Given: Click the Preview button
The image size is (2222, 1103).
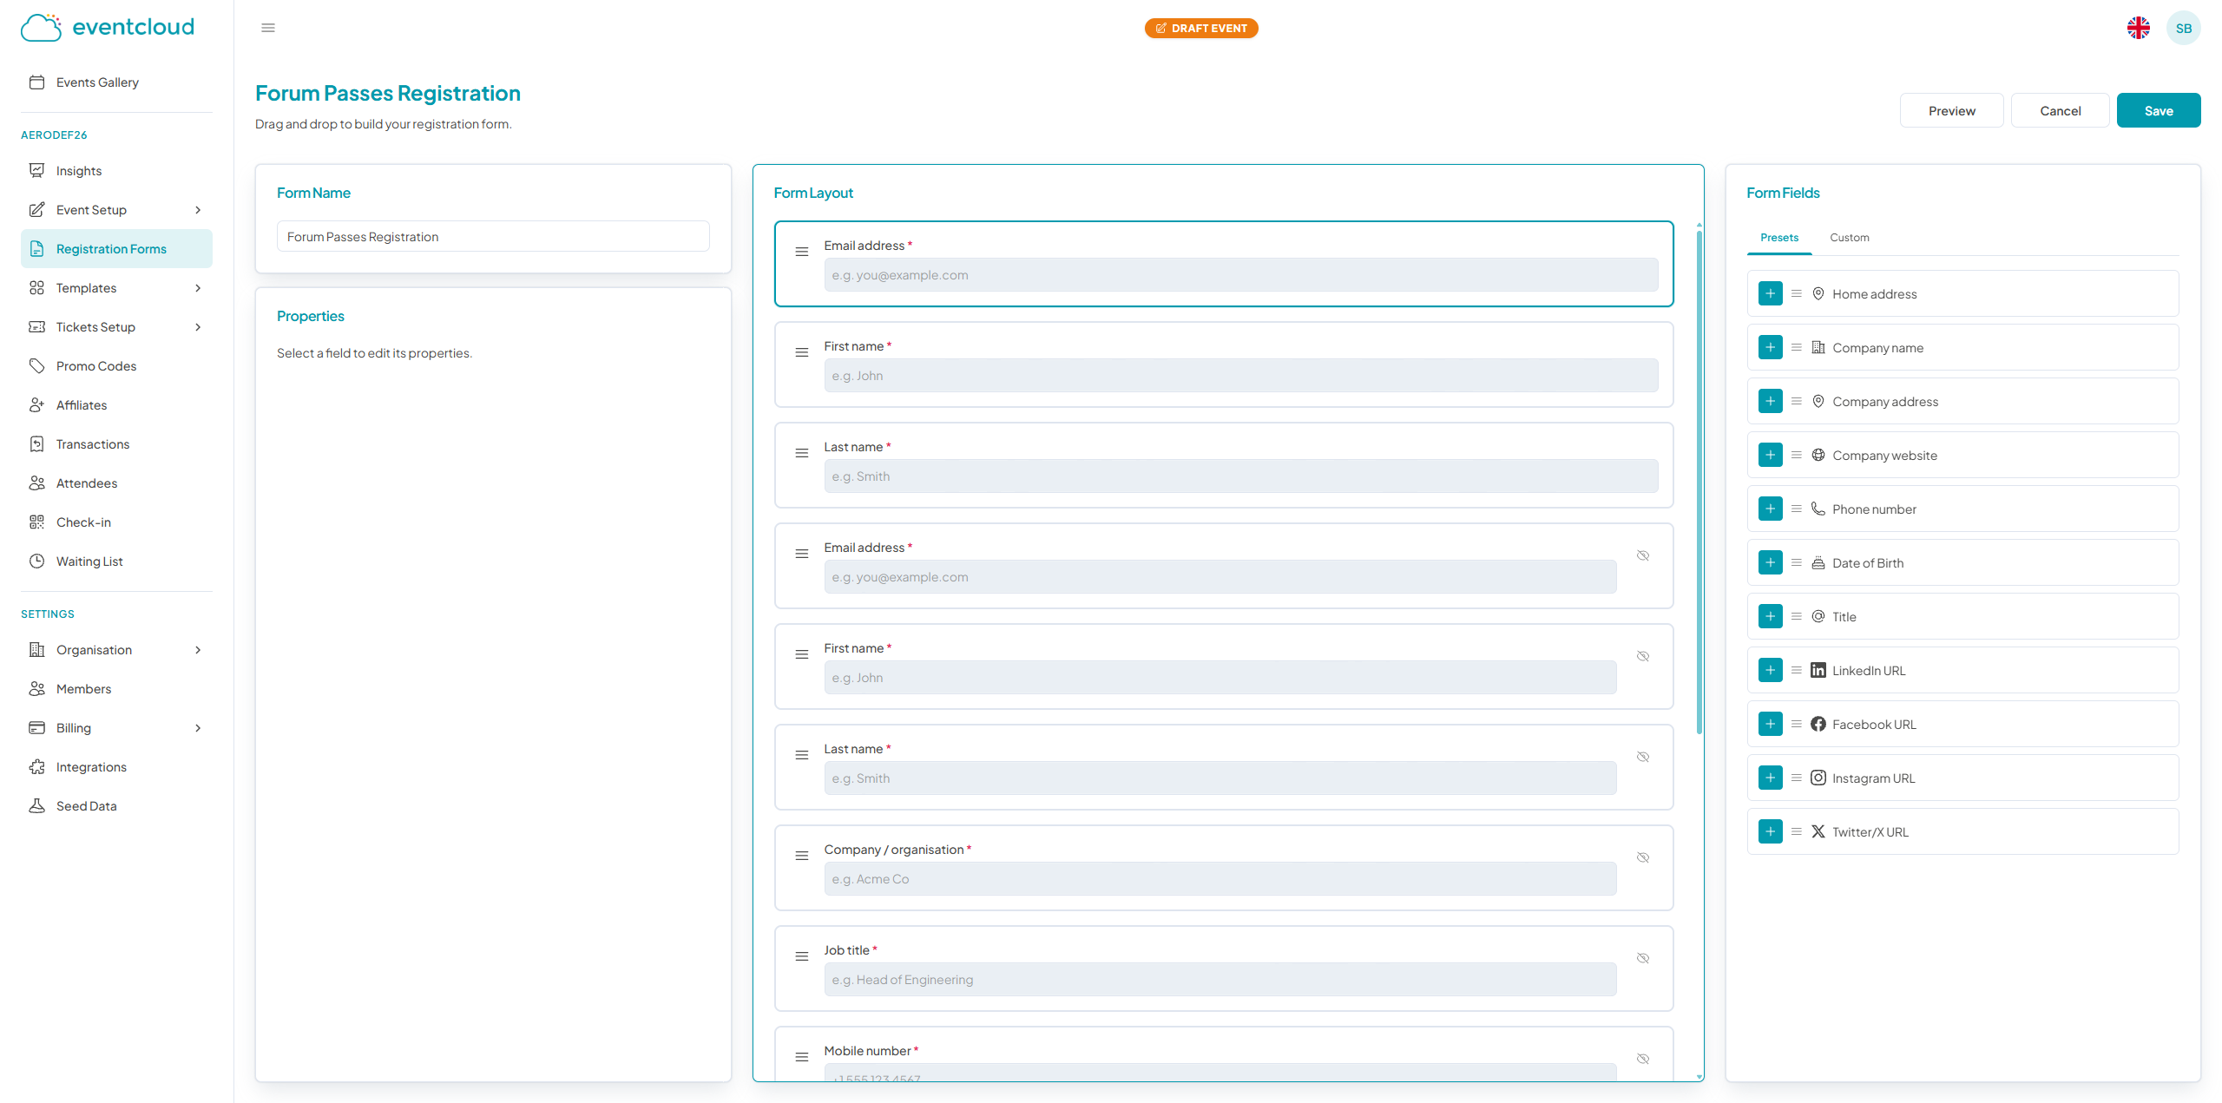Looking at the screenshot, I should (x=1951, y=110).
